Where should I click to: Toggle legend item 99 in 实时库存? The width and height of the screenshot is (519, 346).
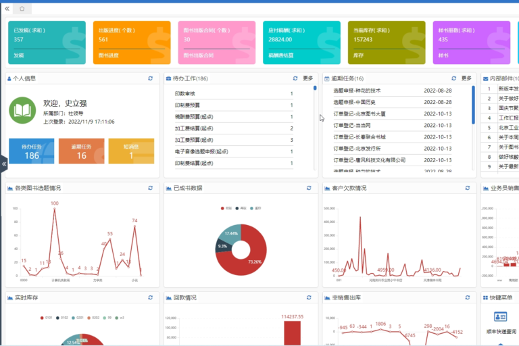coord(107,318)
